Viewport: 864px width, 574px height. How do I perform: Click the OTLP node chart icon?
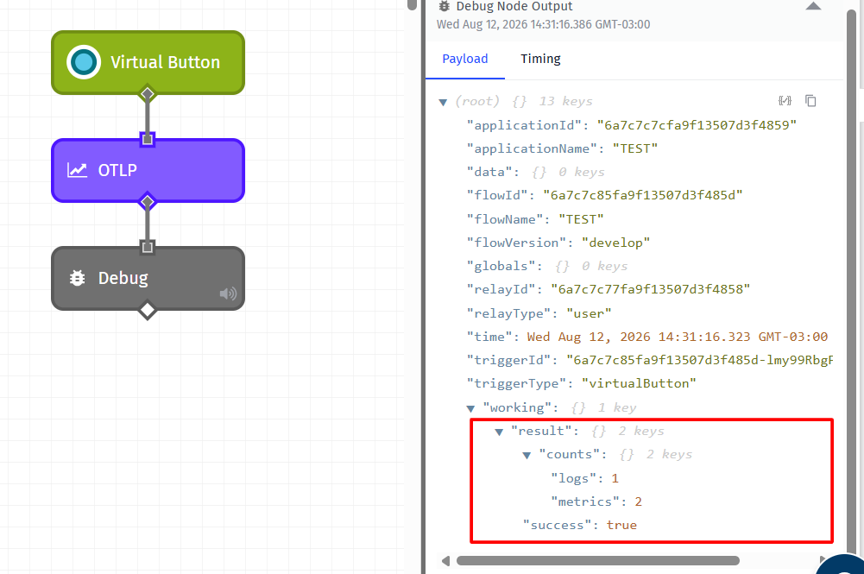coord(77,170)
